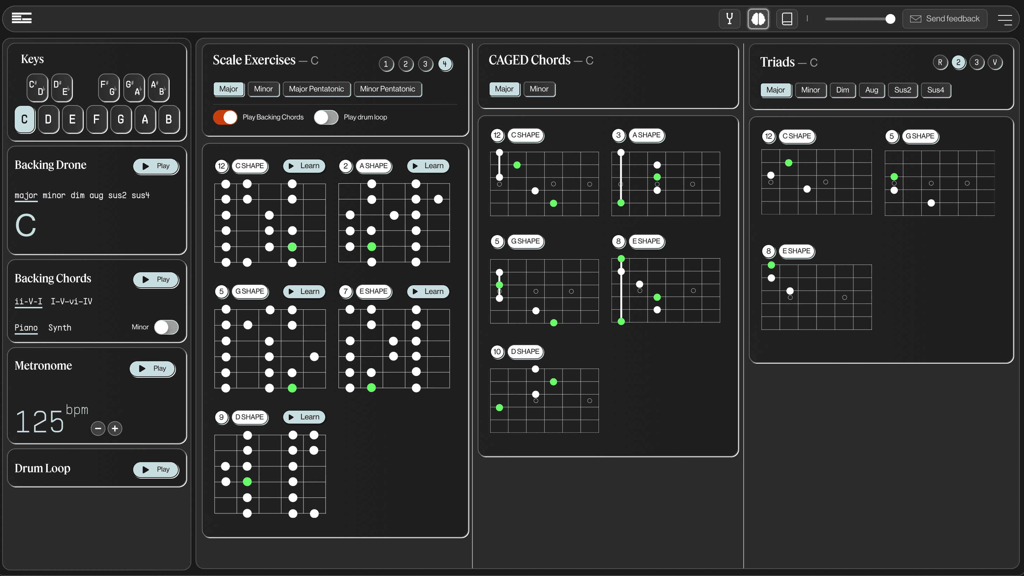Select Sus4 triads tab
Screen dimensions: 1024x576
tap(935, 90)
